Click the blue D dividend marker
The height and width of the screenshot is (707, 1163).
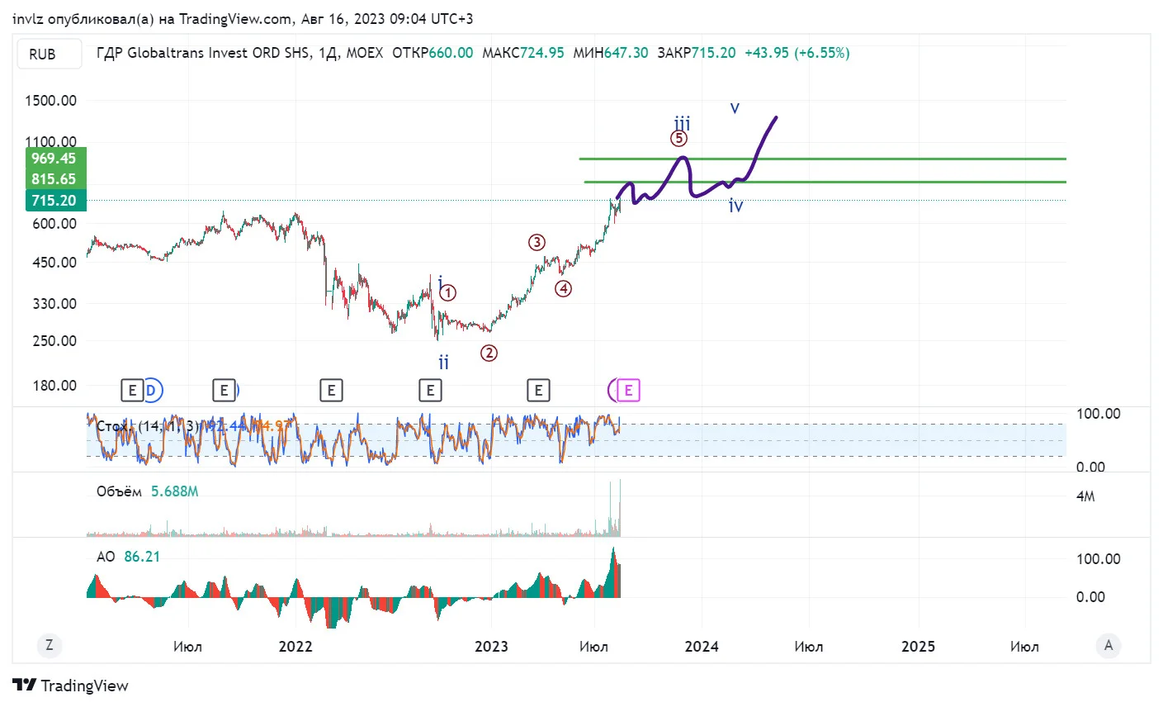click(152, 390)
